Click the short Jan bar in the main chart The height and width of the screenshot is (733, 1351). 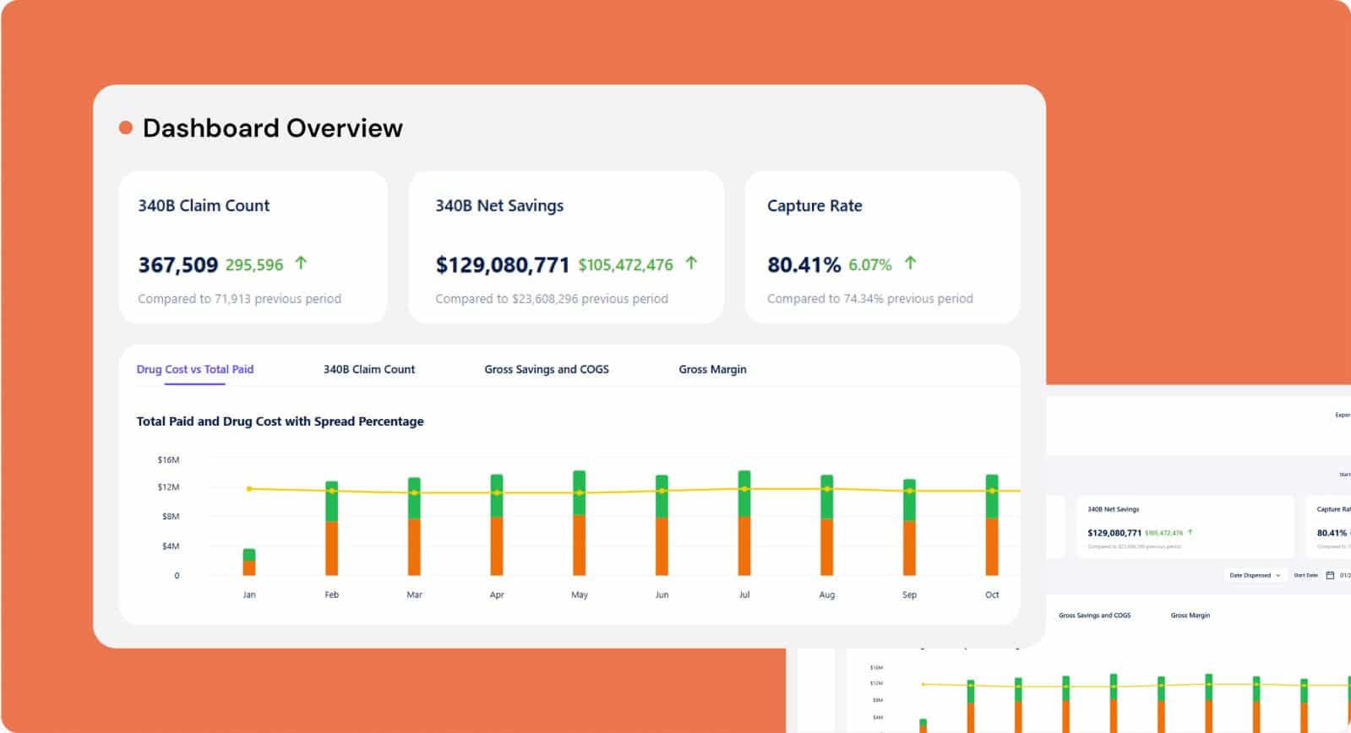pos(249,563)
